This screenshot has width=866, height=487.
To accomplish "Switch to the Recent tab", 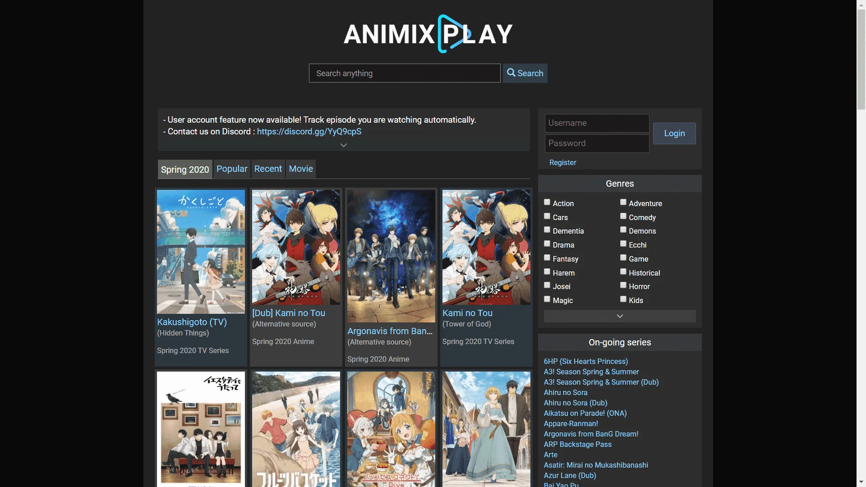I will [x=268, y=169].
